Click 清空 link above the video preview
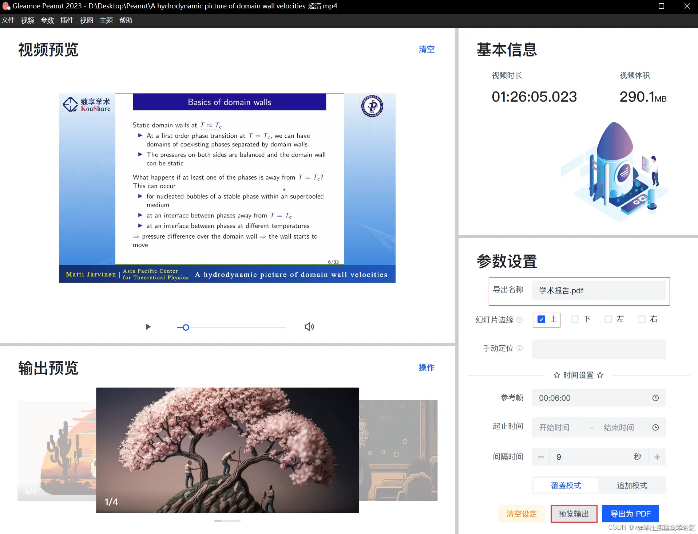 pyautogui.click(x=427, y=49)
